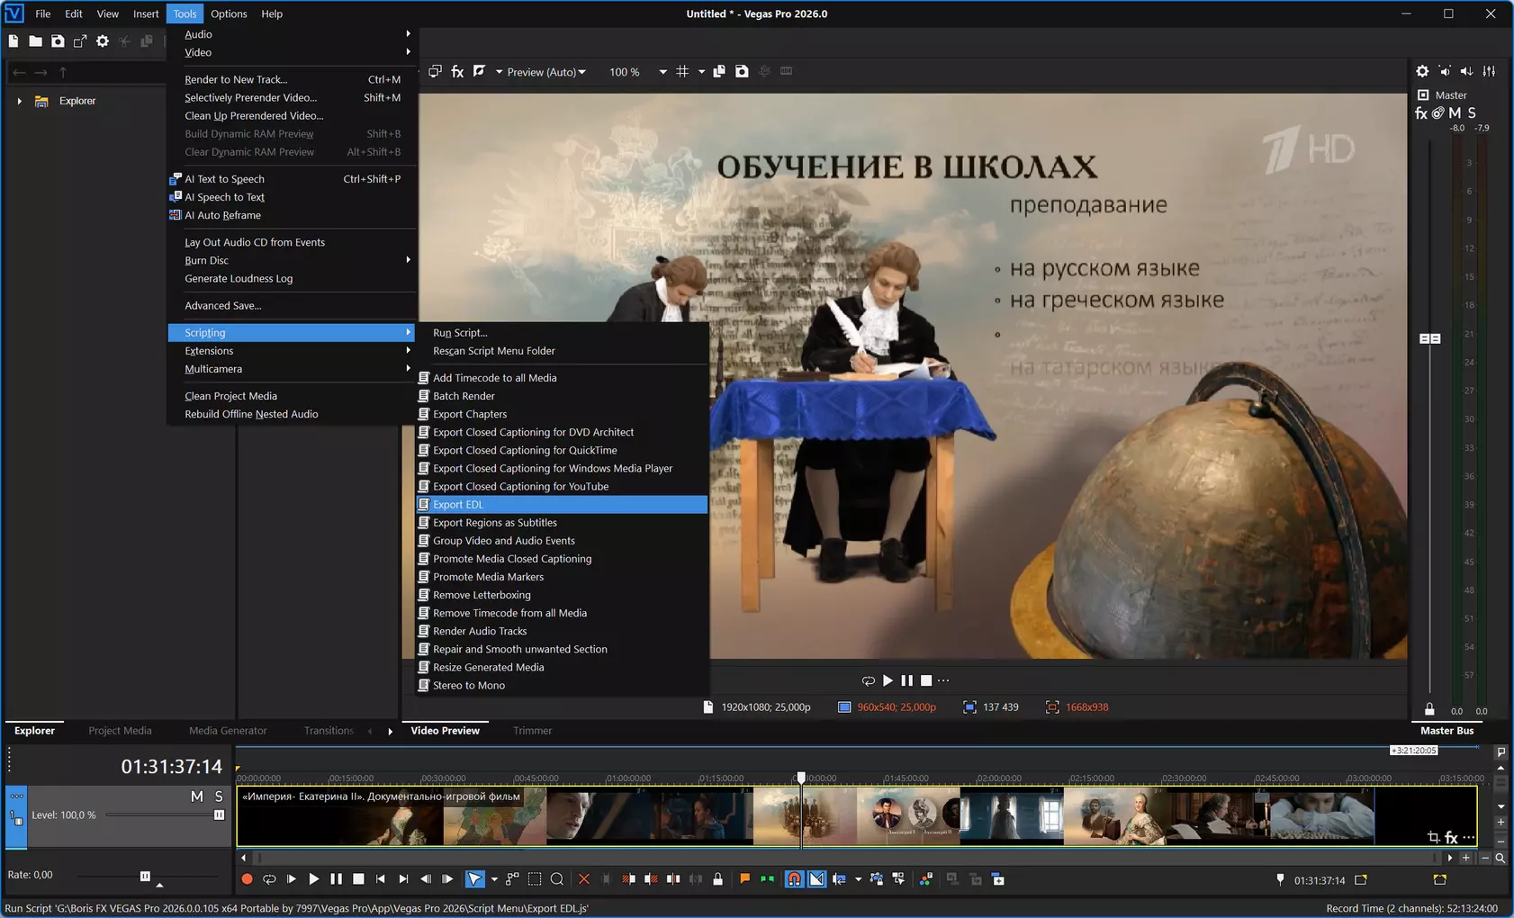Open the Options menu
The height and width of the screenshot is (918, 1514).
[229, 13]
